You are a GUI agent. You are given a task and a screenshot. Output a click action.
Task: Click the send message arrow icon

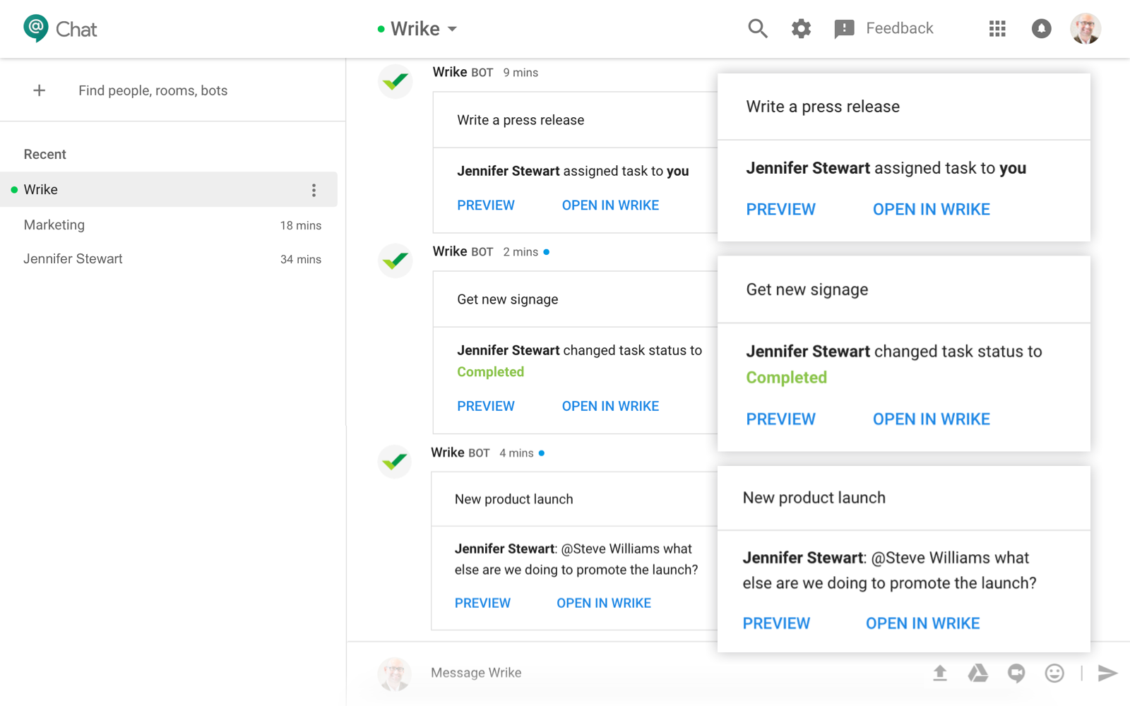(x=1107, y=673)
